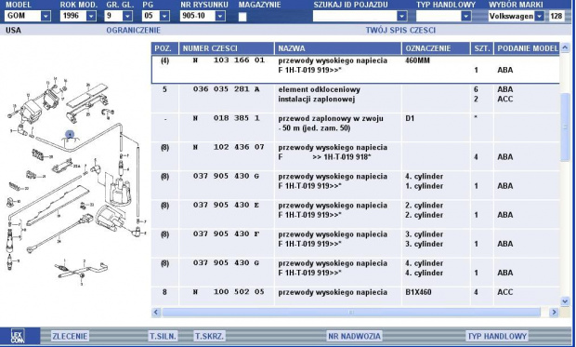Click the D1 designation cell
The width and height of the screenshot is (576, 347).
coord(410,118)
